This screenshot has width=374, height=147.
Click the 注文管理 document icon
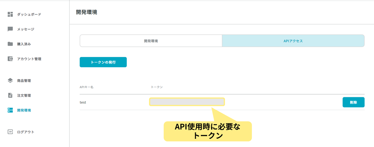pyautogui.click(x=10, y=95)
